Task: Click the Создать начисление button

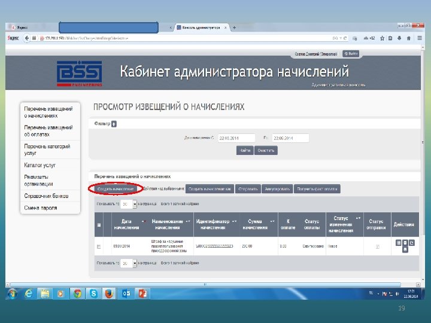Action: (116, 189)
